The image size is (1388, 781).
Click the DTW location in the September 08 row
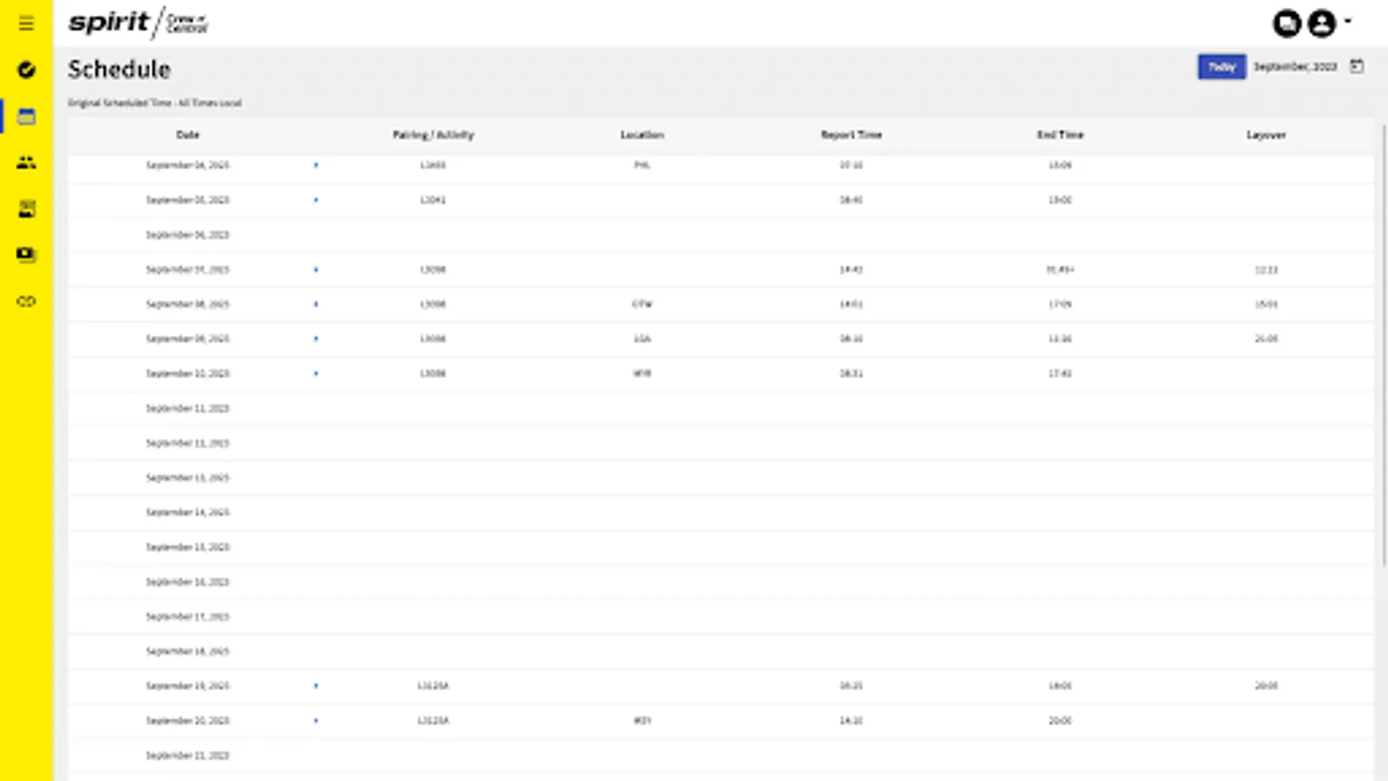[642, 304]
